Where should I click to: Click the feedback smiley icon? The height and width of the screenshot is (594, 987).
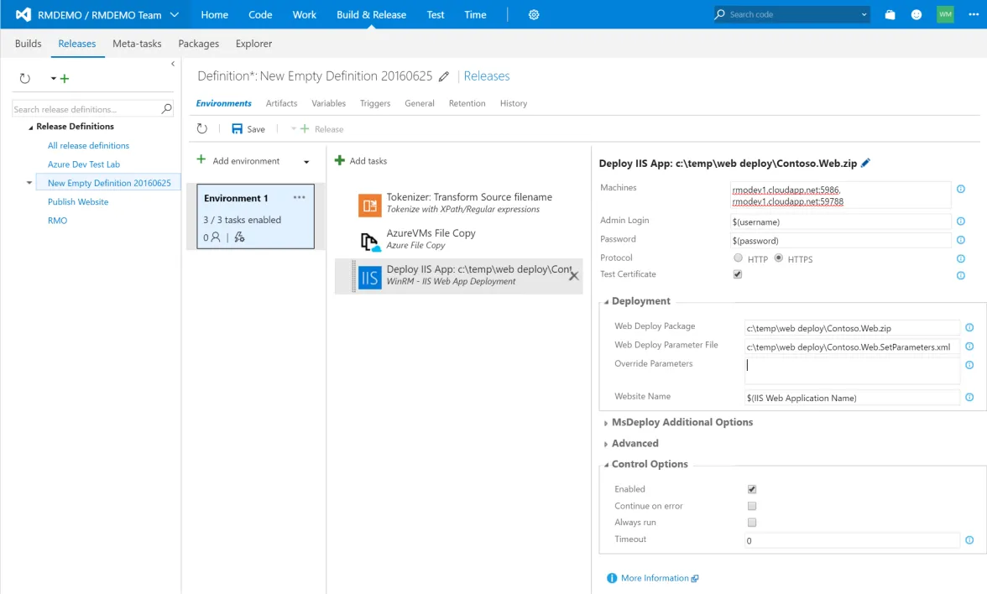coord(916,14)
